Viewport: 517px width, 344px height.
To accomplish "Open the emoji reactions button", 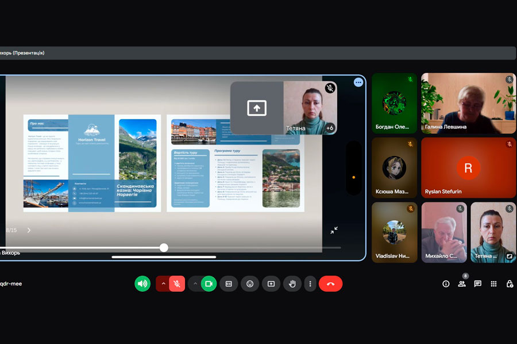I will pyautogui.click(x=250, y=284).
